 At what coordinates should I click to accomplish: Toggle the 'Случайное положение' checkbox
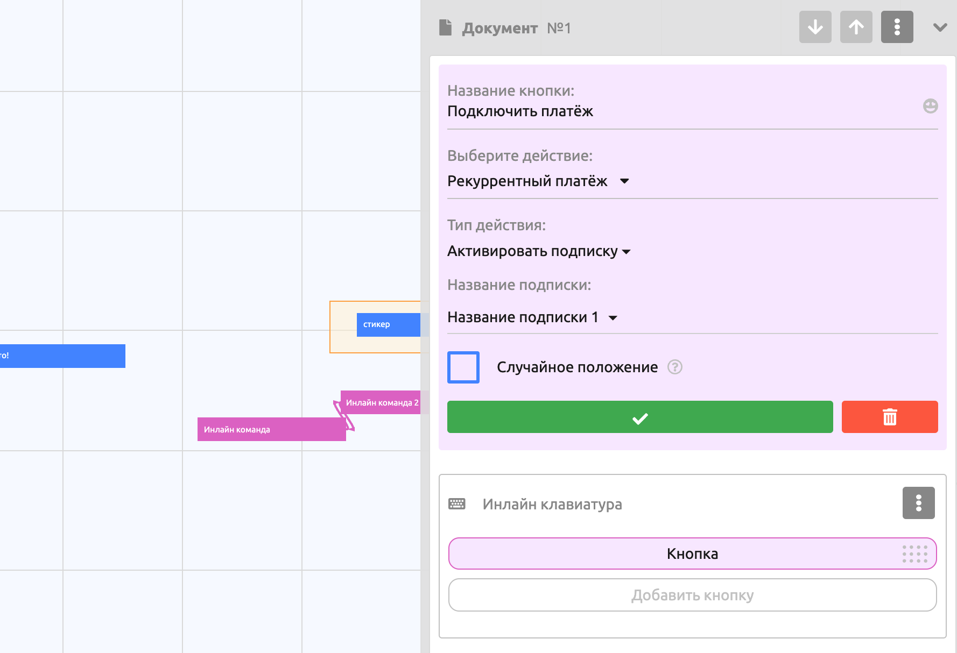coord(463,367)
